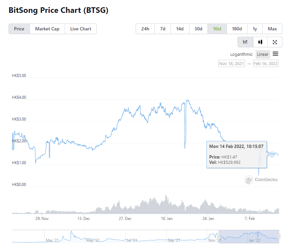
Task: Click the HK$5.00 axis label
Action: [19, 76]
